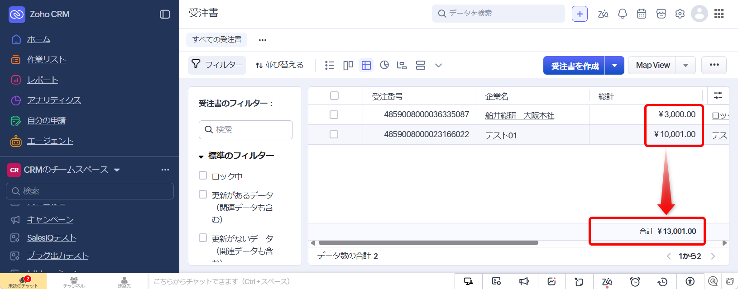
Task: Open the 受注書を作成 dropdown arrow
Action: pyautogui.click(x=614, y=66)
